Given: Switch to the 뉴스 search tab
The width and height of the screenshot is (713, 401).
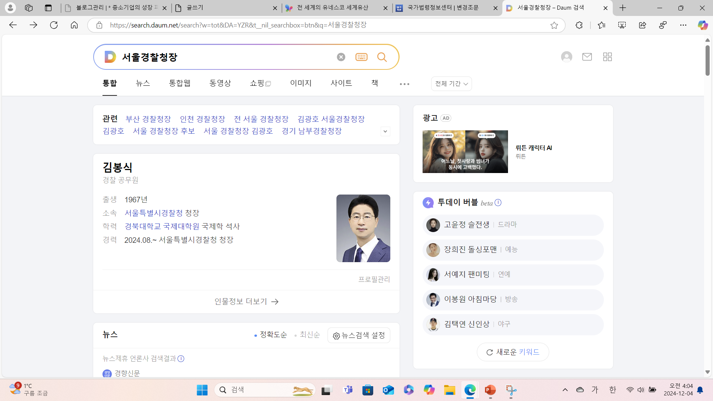Looking at the screenshot, I should [x=143, y=83].
